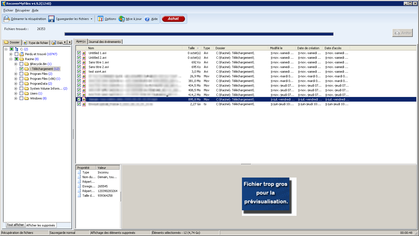Click the Program Files (x86) folder icon
Screen dimensions: 419x236
[x=26, y=79]
